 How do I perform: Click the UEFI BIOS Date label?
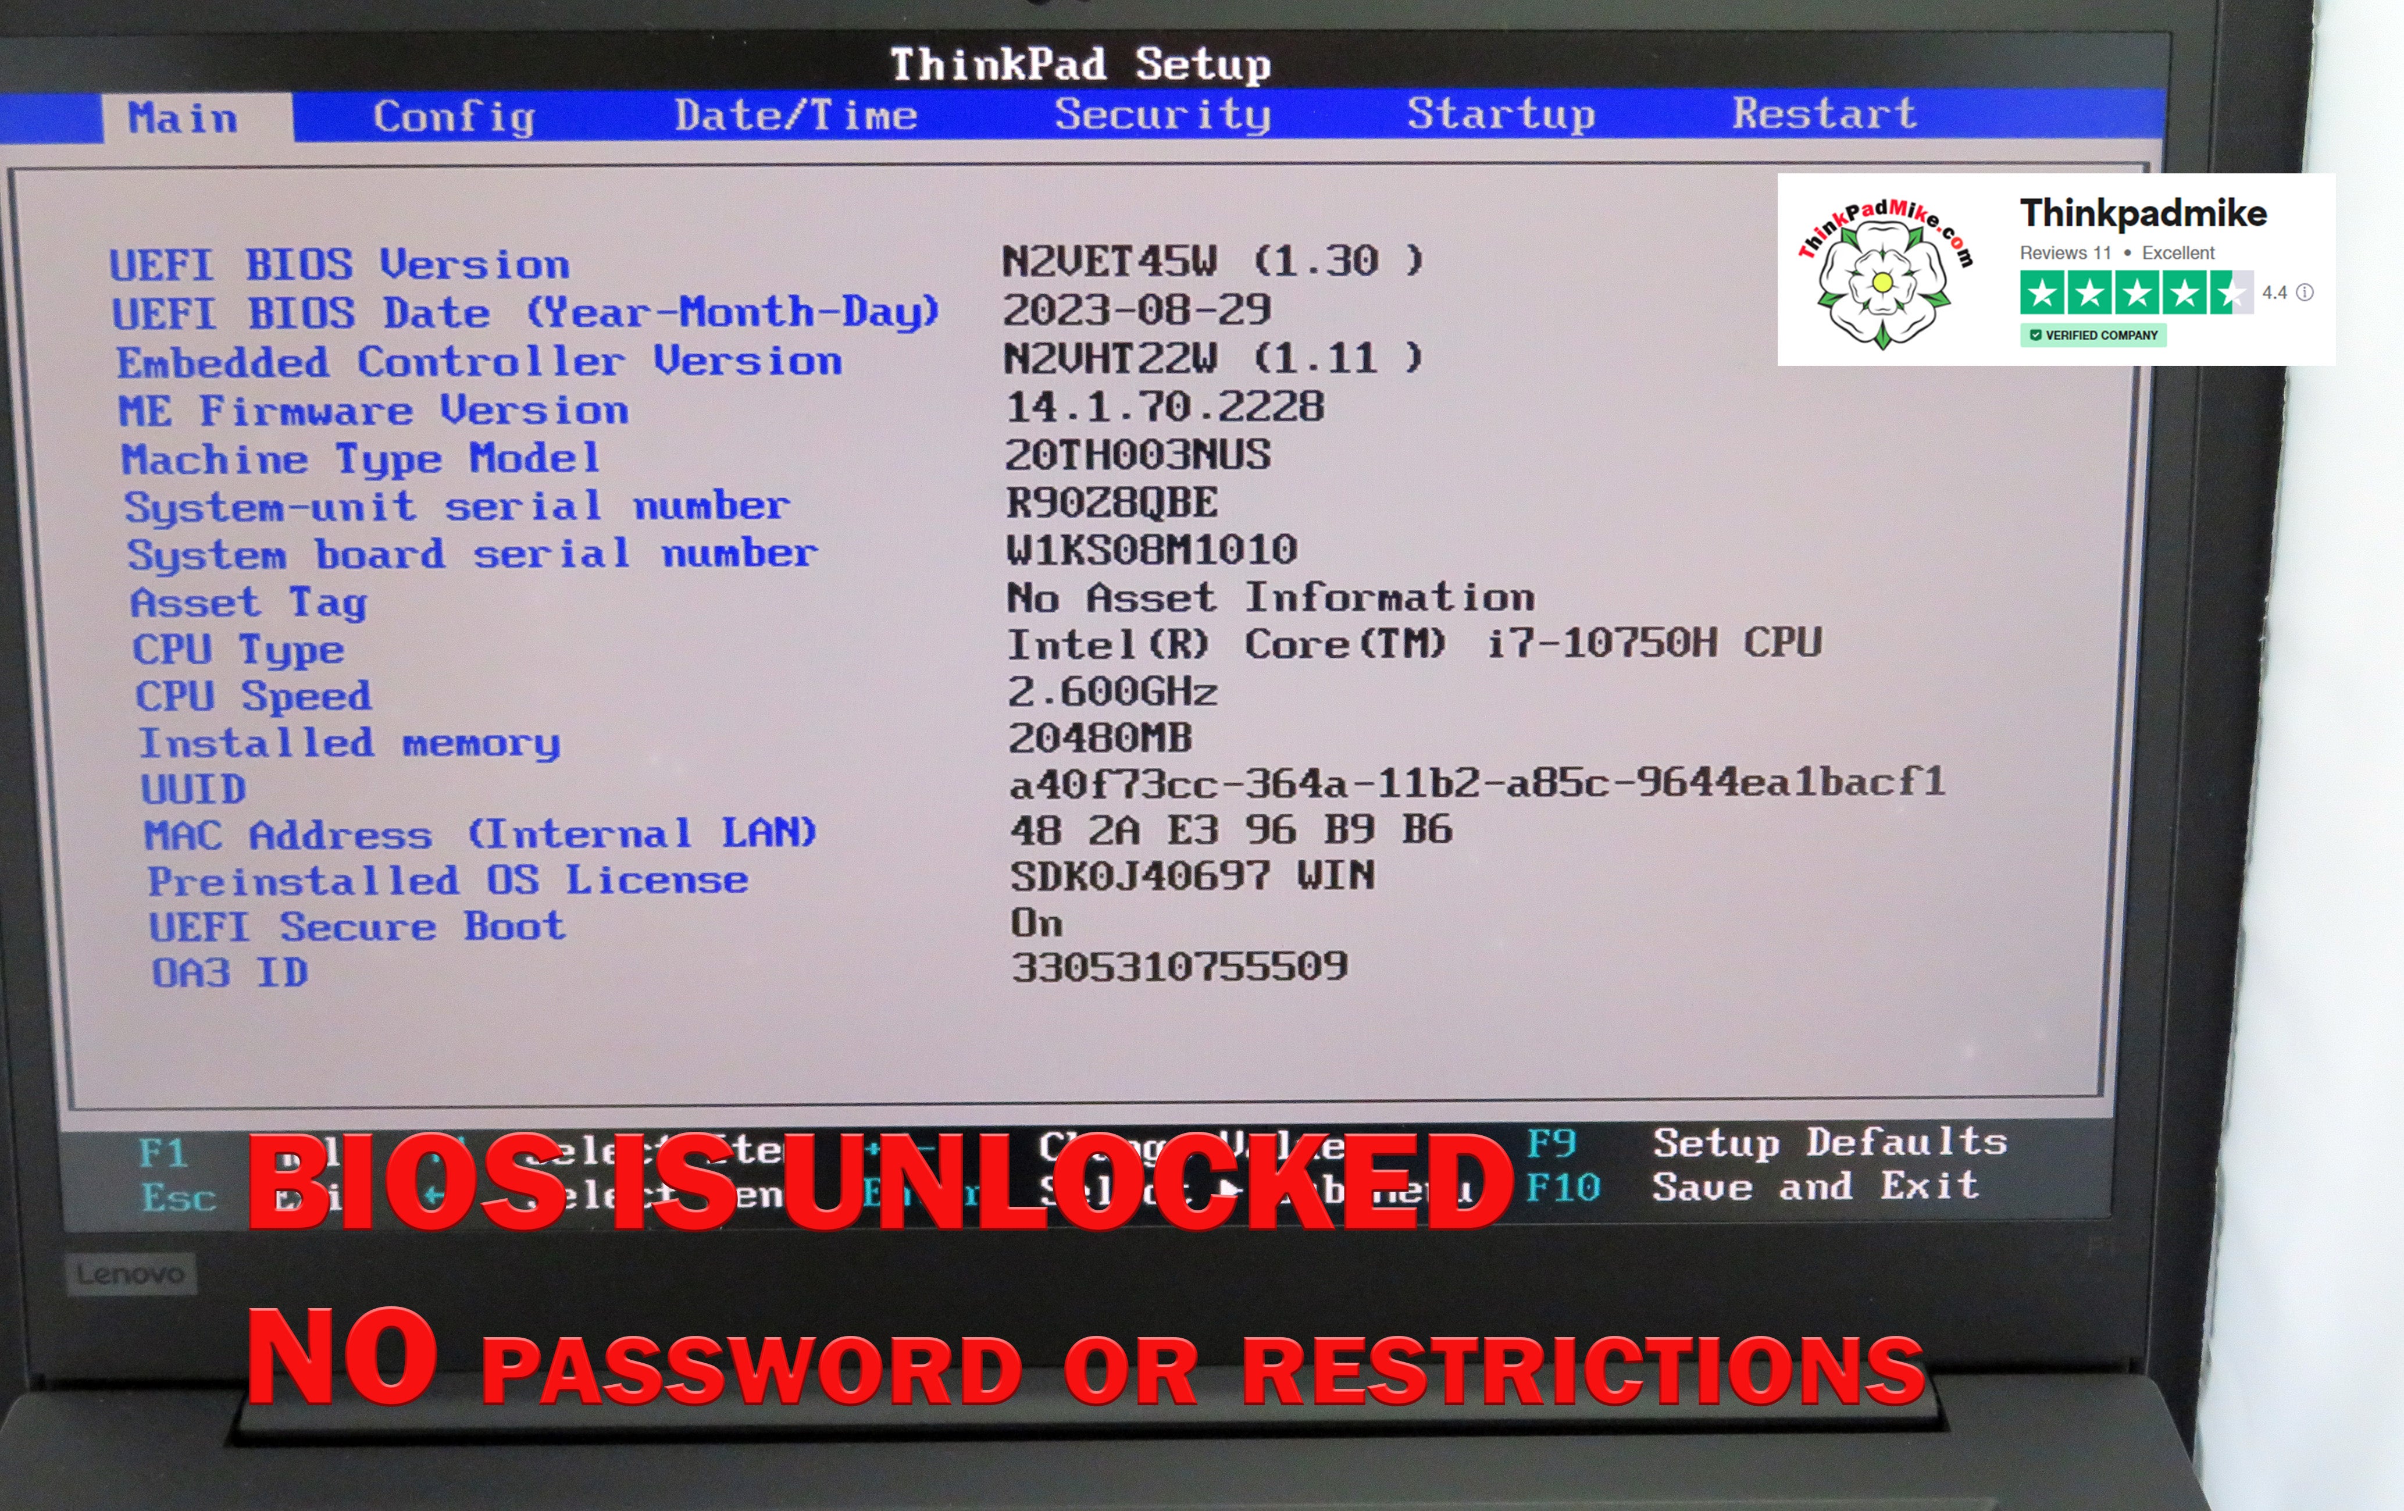(x=526, y=312)
